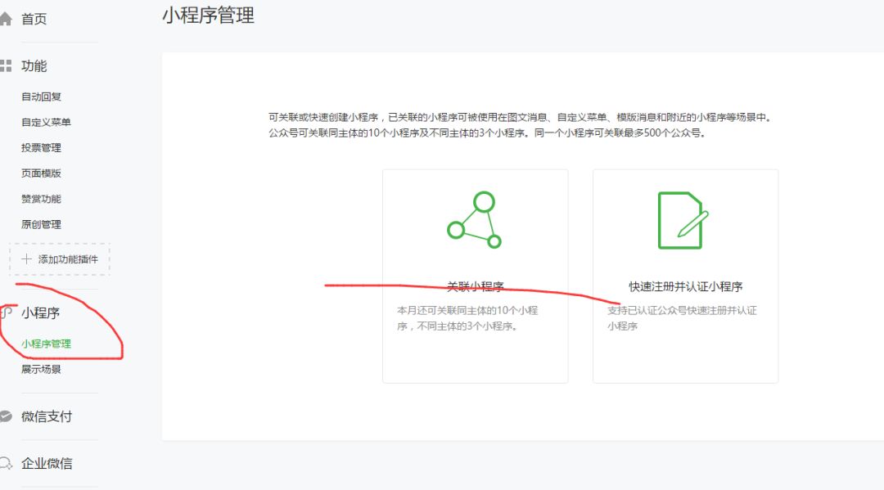Click the 小程序管理 page heading

[208, 16]
